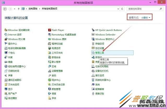The image size is (167, 109).
Task: Click the Flash Player red icon
Action: point(50,30)
